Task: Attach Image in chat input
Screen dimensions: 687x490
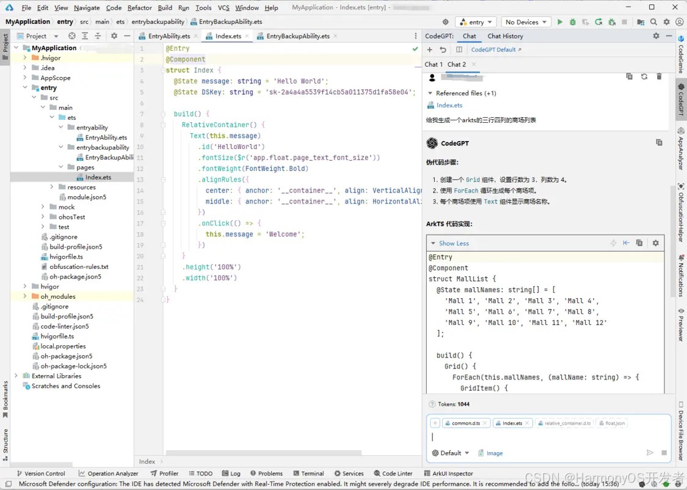Action: (x=490, y=453)
